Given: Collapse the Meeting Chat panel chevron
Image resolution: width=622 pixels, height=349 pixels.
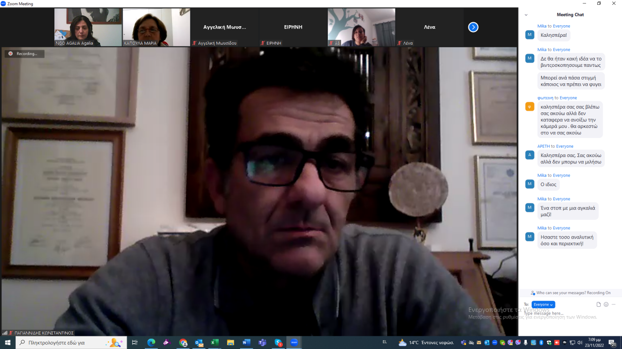Looking at the screenshot, I should pyautogui.click(x=526, y=15).
